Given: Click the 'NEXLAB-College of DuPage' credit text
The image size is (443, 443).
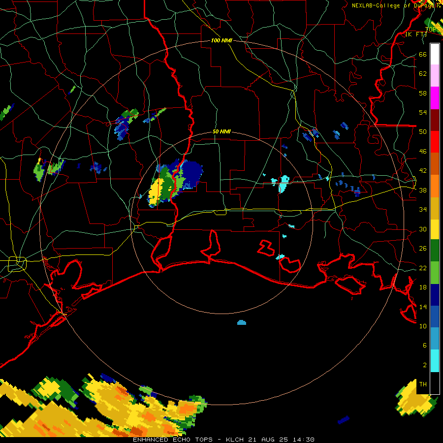Looking at the screenshot, I should point(392,5).
